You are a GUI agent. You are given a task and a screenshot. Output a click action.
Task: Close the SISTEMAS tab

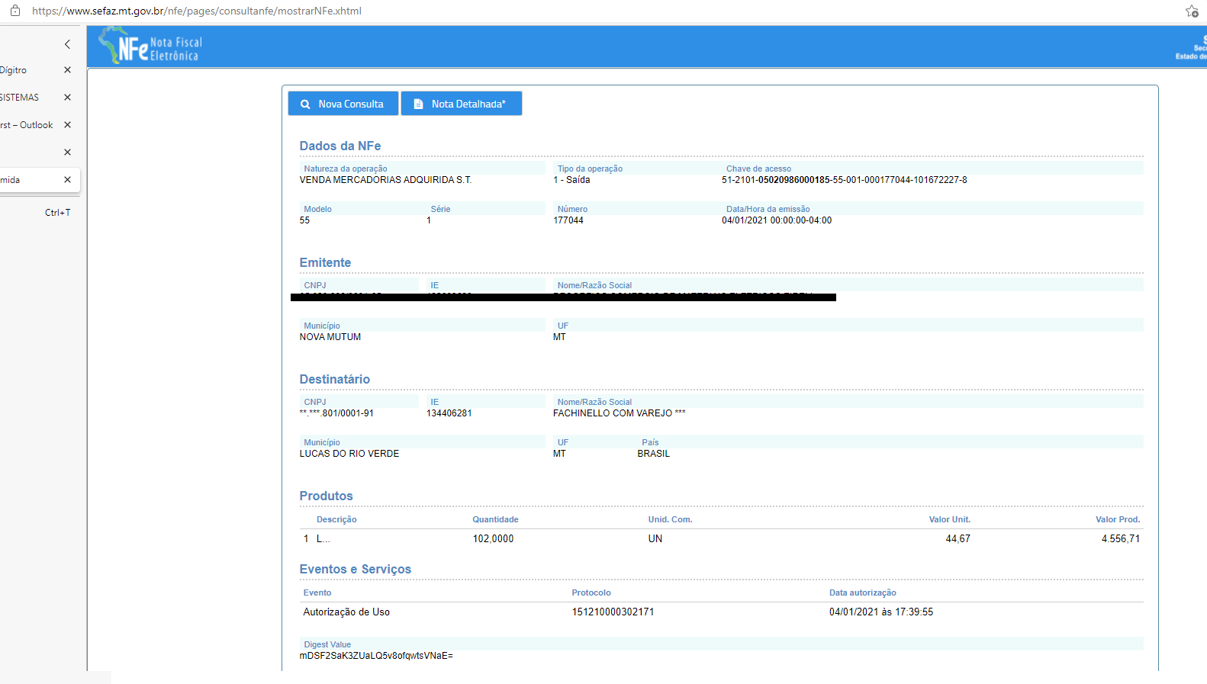click(x=67, y=98)
